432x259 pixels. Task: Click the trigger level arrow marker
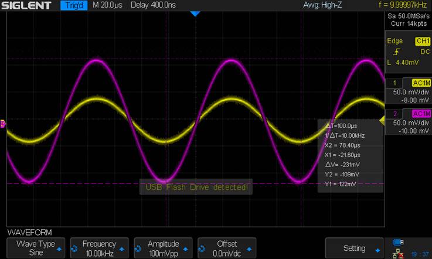coord(382,120)
